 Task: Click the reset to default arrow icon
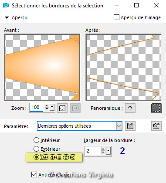coord(156,126)
